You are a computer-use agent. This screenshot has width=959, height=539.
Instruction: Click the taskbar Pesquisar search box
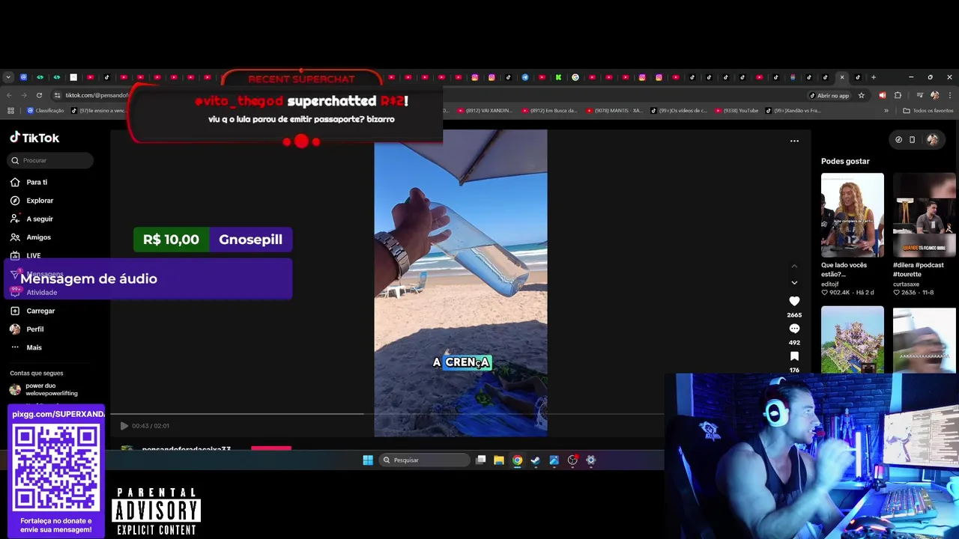(425, 460)
